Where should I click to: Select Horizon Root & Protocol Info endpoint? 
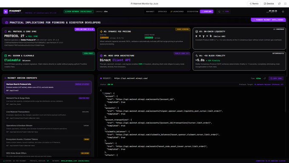tap(48, 87)
